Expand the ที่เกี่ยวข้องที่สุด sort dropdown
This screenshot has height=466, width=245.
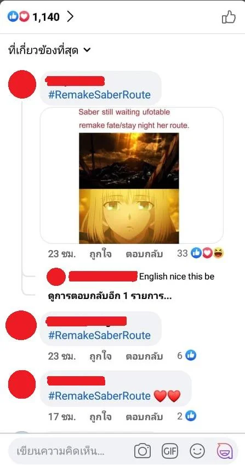click(49, 50)
